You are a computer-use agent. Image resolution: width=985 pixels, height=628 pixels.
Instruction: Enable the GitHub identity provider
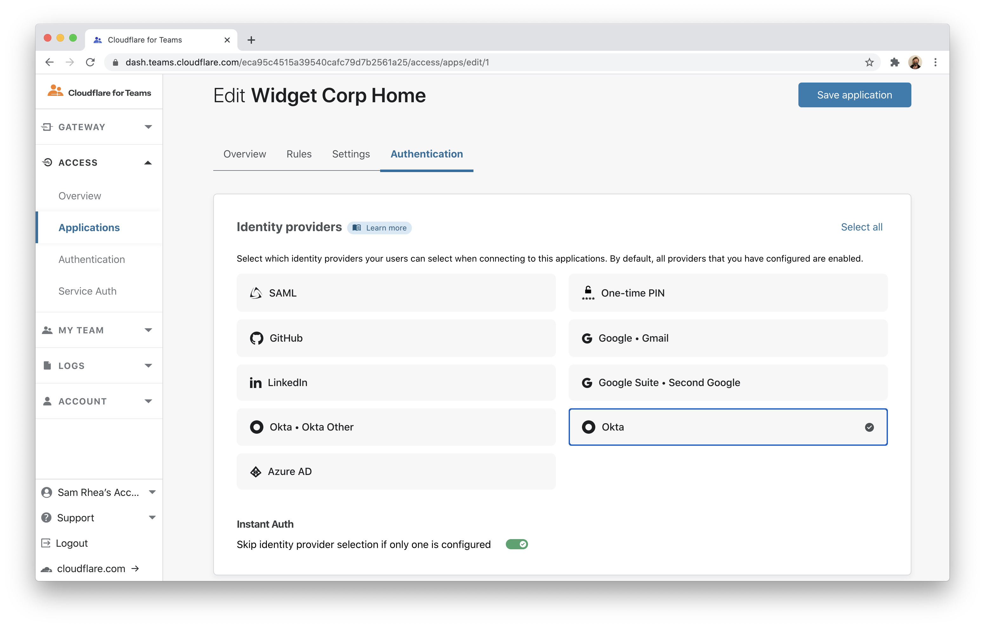point(396,338)
